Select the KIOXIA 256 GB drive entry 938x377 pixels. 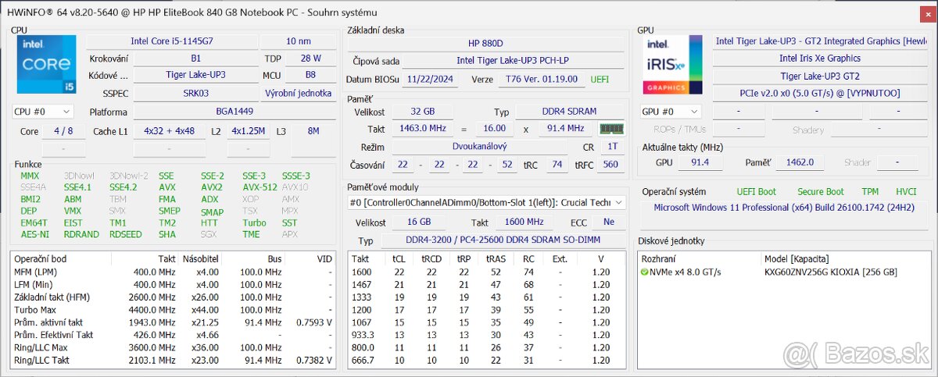click(830, 272)
